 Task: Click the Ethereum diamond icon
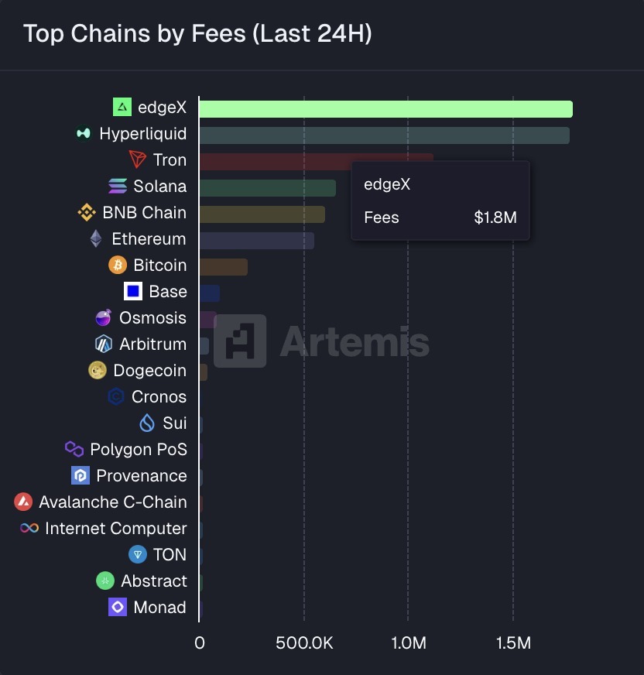(96, 239)
